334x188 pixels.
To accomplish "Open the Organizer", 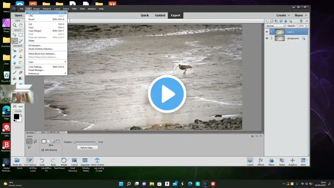I will click(x=85, y=162).
